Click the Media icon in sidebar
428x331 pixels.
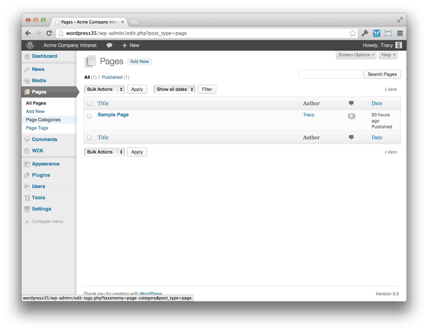click(27, 81)
